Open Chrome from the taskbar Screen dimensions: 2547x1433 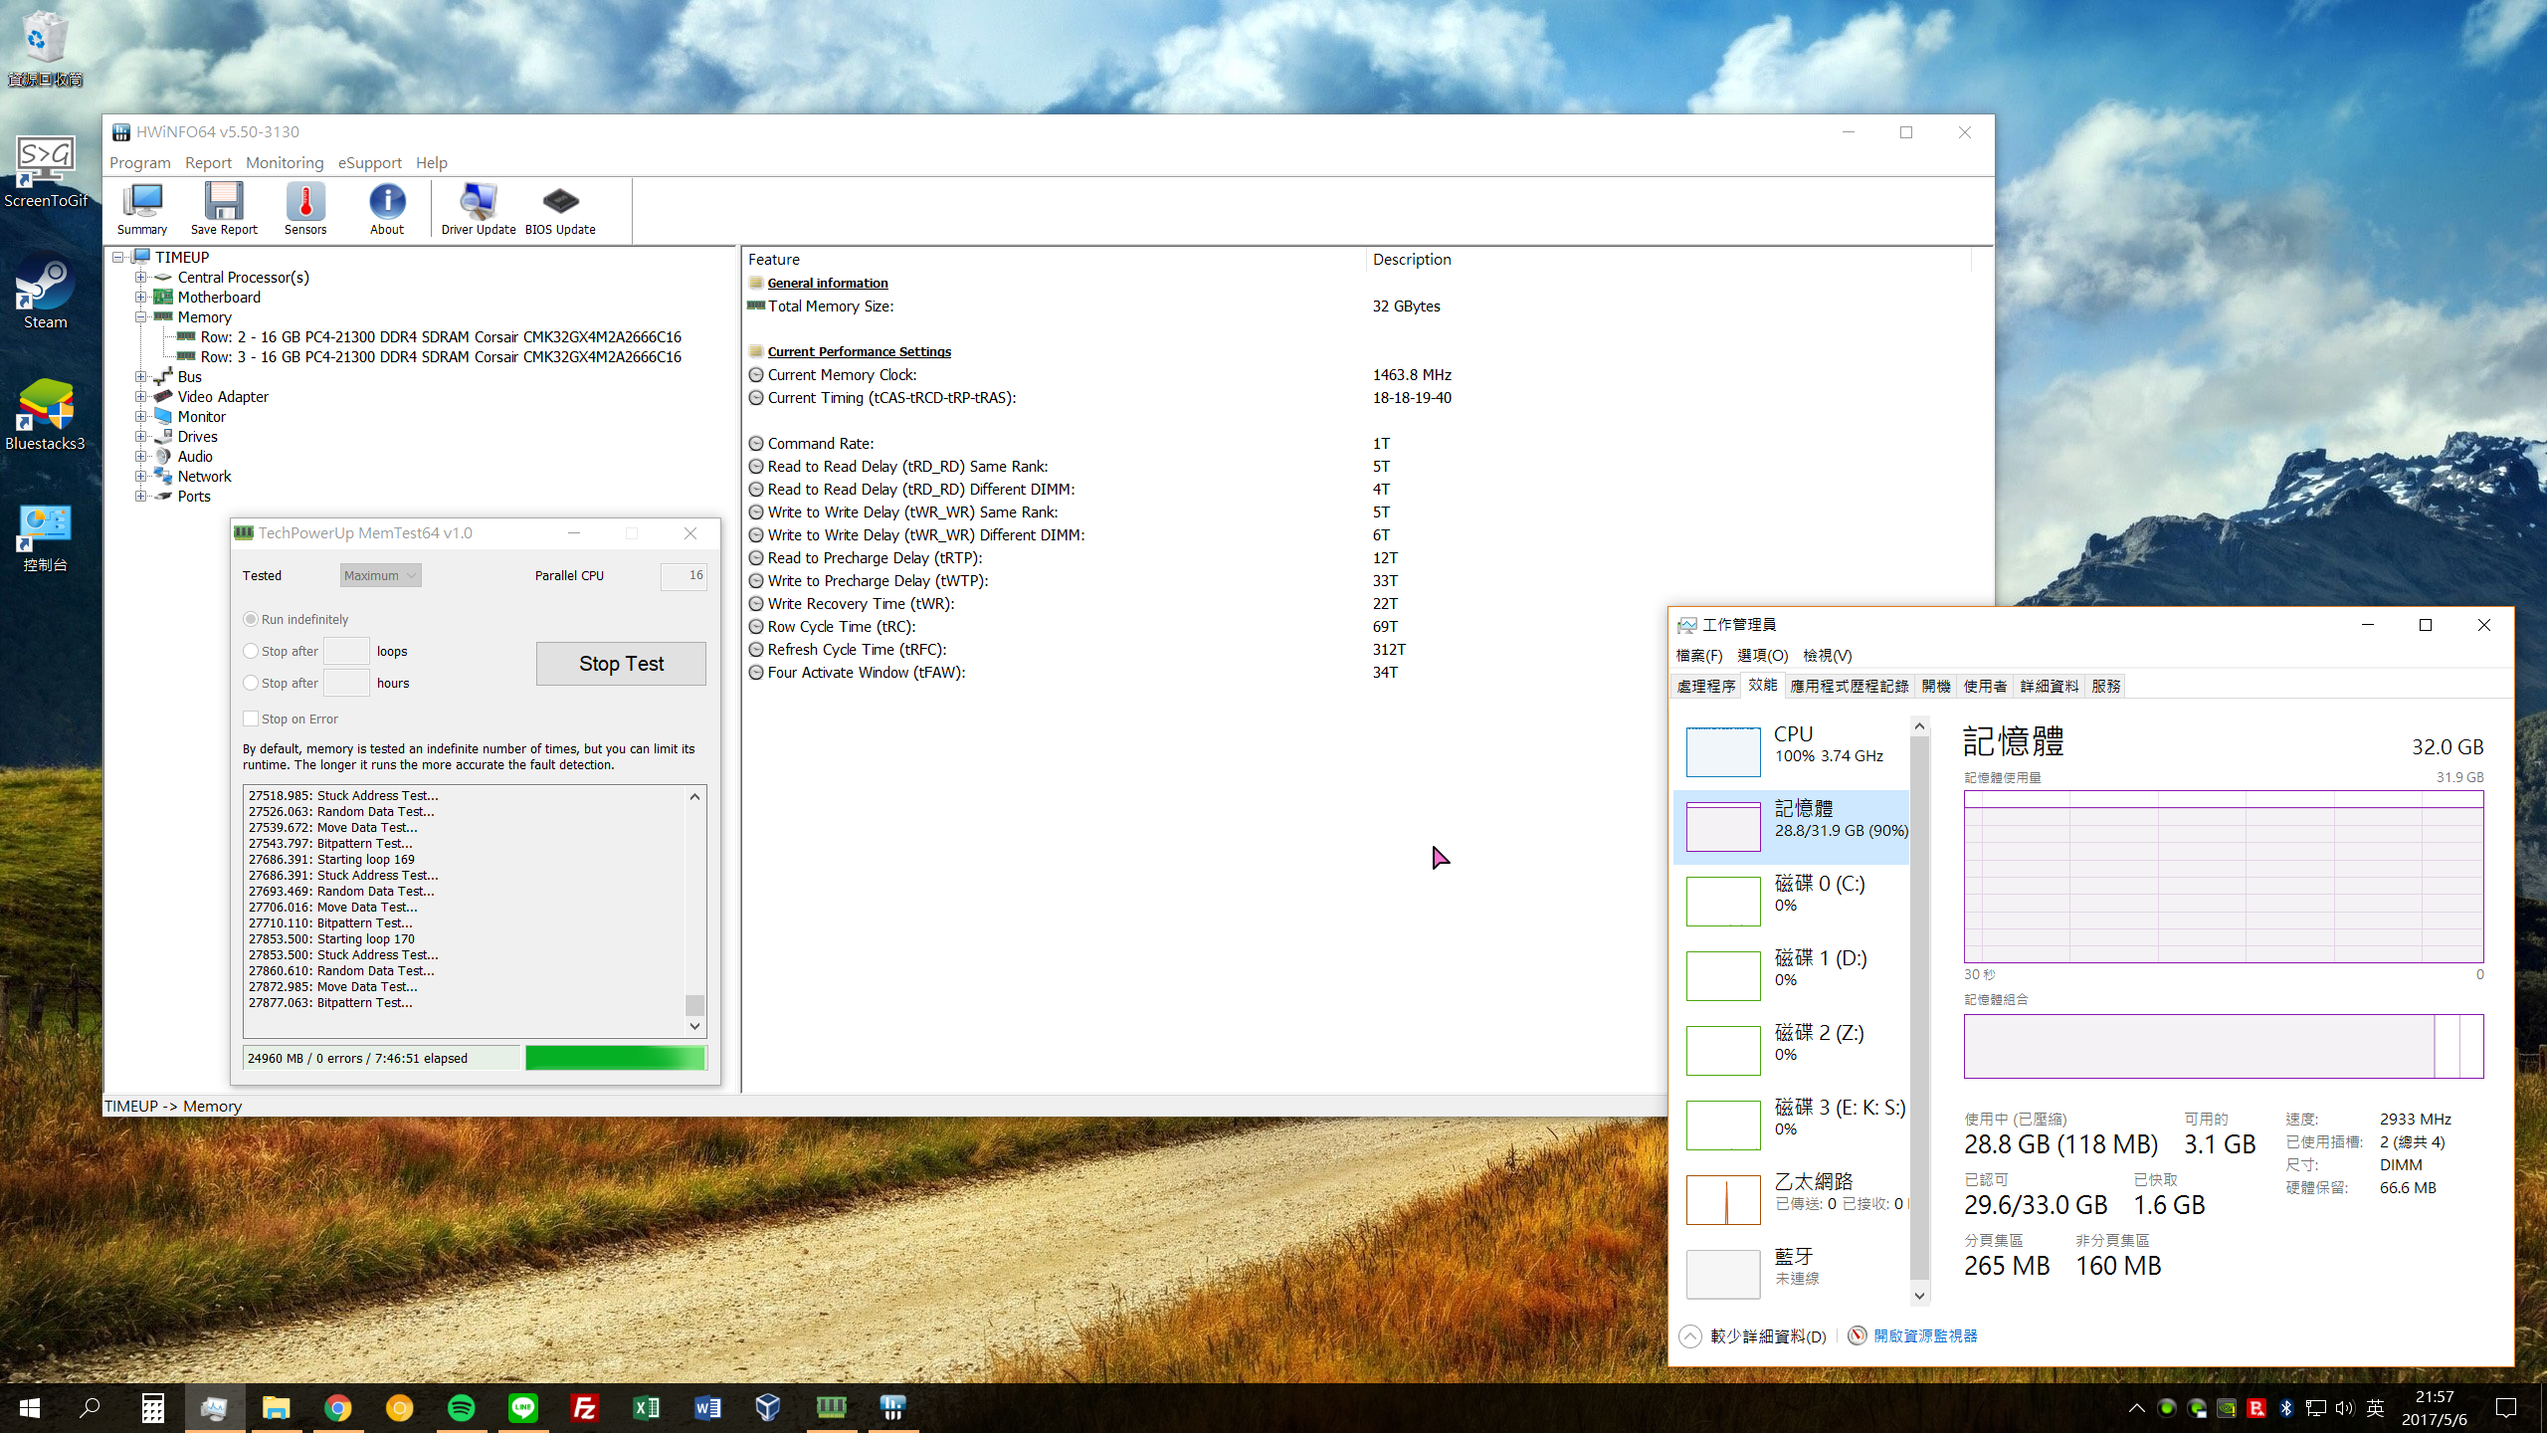pyautogui.click(x=337, y=1407)
